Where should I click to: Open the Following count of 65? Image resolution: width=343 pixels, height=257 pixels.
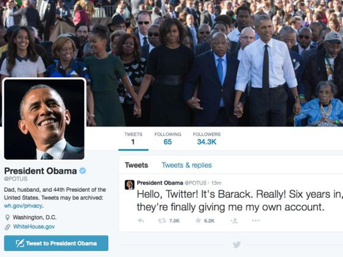point(167,139)
